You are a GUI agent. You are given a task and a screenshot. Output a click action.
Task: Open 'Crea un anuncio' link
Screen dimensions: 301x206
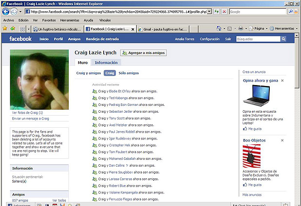254,72
